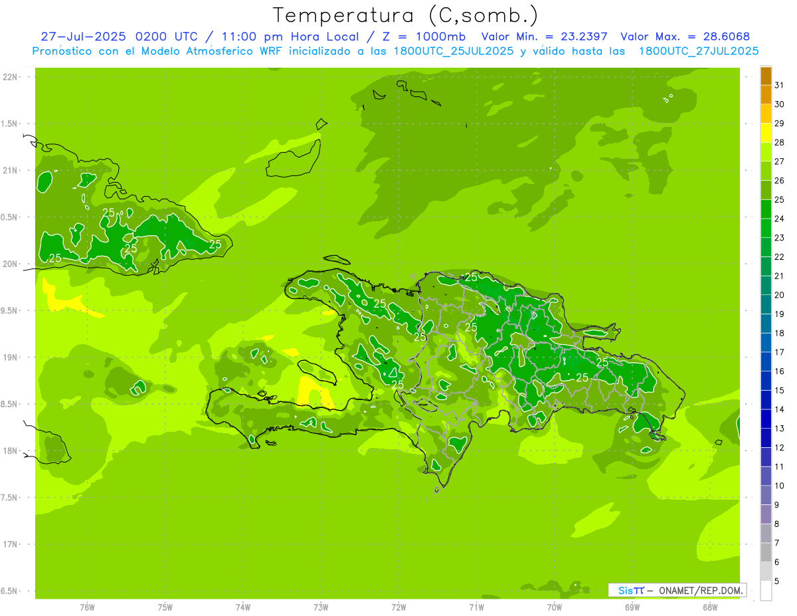Click the white bottom legend color band

click(766, 591)
